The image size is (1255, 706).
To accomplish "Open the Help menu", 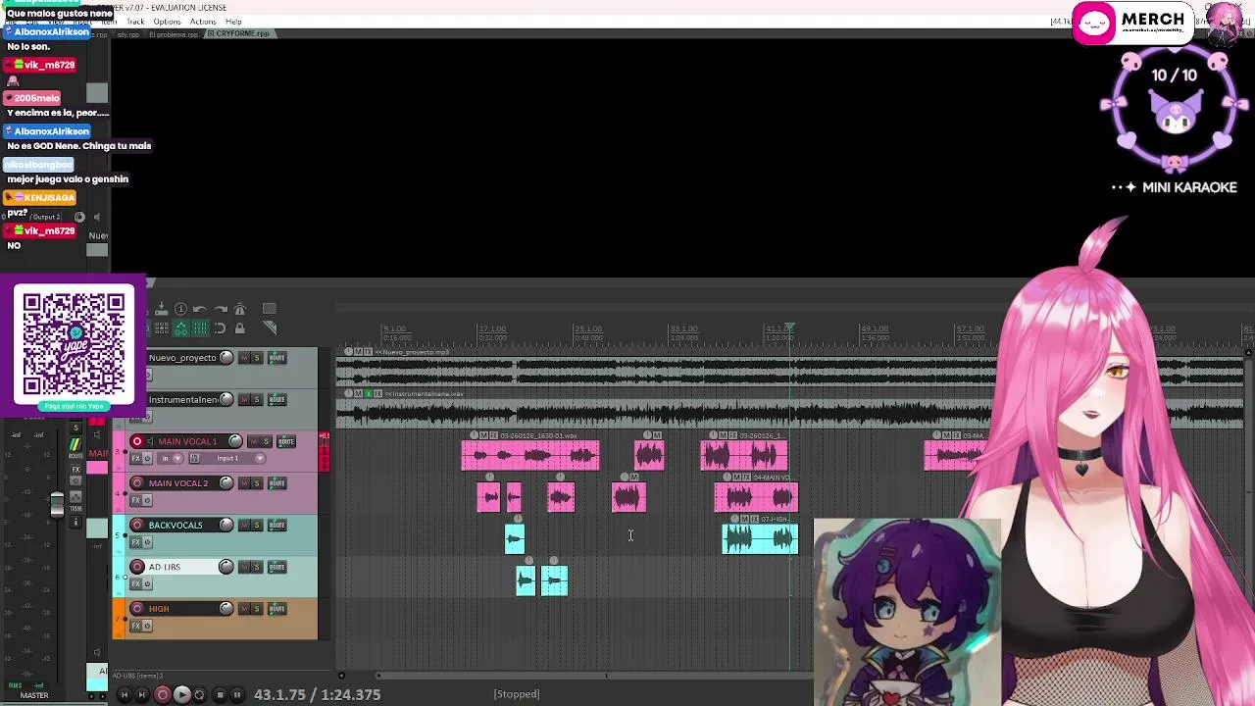I will pos(233,22).
